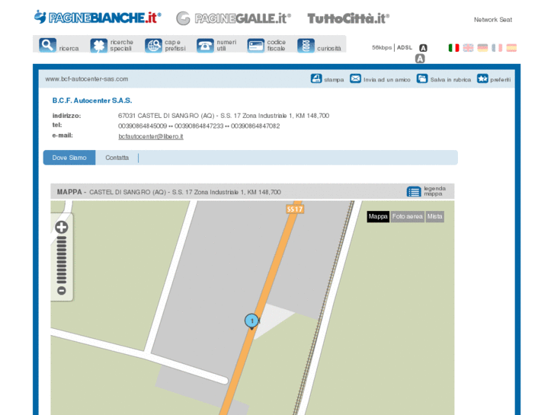Select the French flag language
The image size is (554, 415).
(497, 48)
